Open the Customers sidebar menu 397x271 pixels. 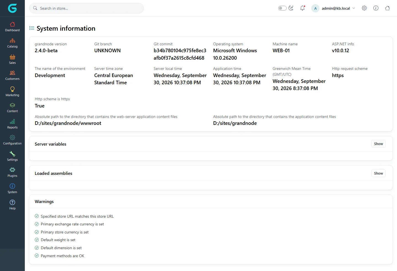point(12,75)
